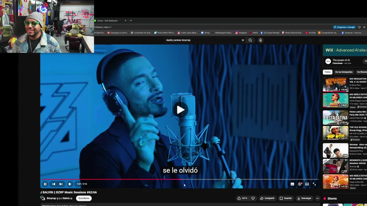Open the Photo Editor: Pixlr X bookmark
This screenshot has width=367, height=206.
(164, 33)
